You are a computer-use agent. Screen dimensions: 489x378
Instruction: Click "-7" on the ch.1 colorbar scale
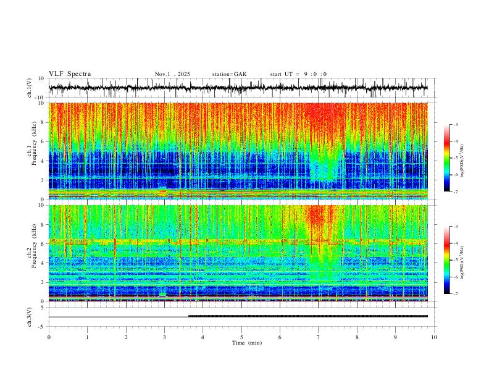tap(456, 191)
